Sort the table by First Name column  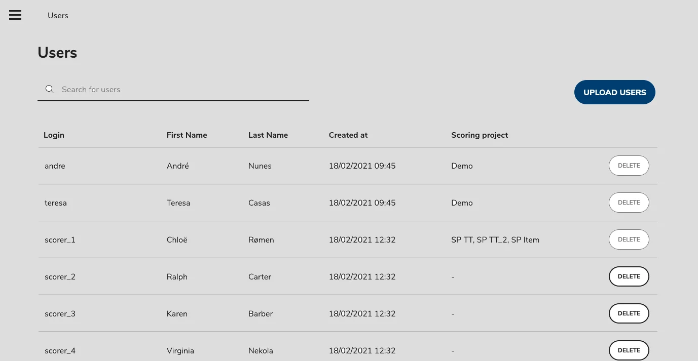187,135
